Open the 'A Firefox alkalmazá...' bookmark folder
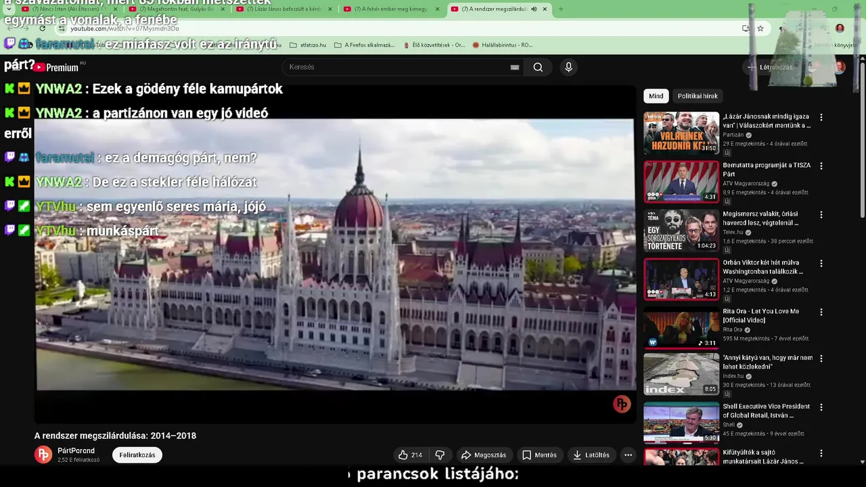 (365, 45)
